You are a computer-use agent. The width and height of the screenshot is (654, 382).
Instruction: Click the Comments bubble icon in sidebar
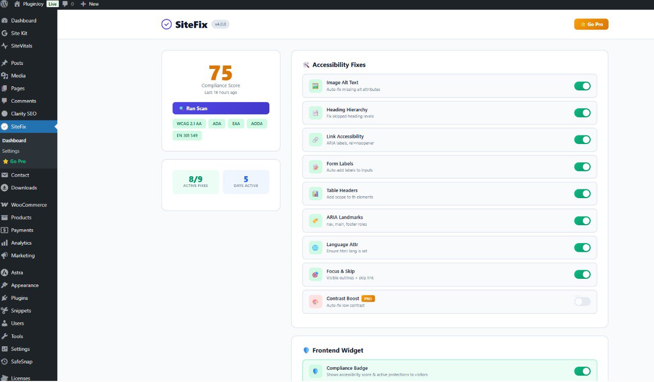click(5, 101)
